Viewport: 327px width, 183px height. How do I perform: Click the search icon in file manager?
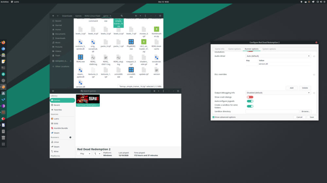[x=122, y=16]
